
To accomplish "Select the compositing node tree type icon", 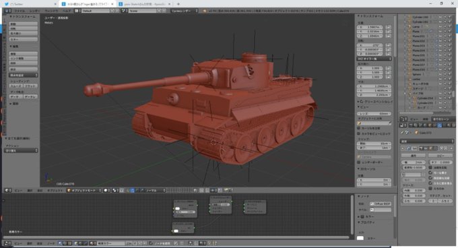I will tap(65, 243).
